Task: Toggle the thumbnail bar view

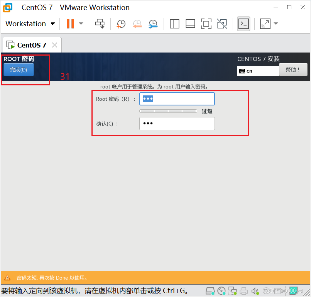Action: click(x=190, y=24)
